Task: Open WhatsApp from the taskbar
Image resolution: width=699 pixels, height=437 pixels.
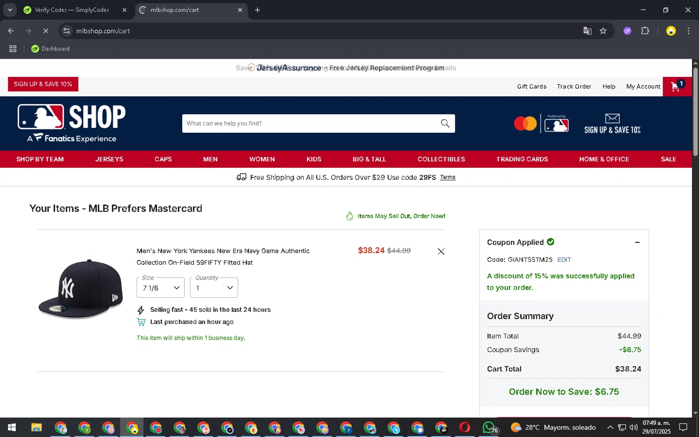Action: 490,427
